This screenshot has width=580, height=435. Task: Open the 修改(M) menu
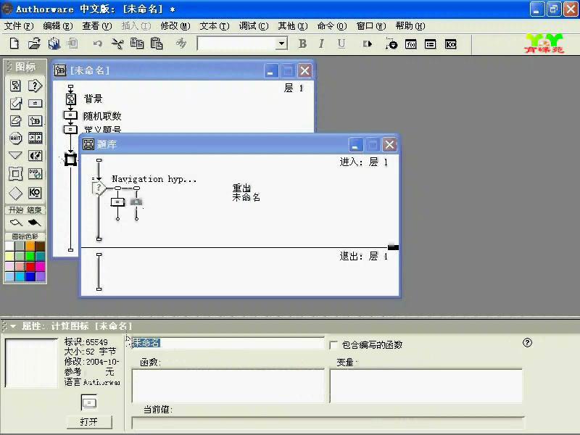point(175,26)
